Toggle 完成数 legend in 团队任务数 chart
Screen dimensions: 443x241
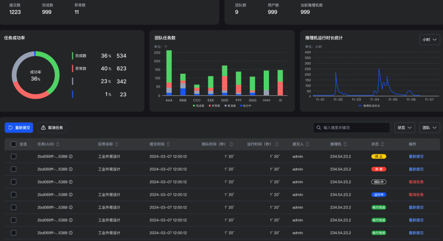[198, 106]
